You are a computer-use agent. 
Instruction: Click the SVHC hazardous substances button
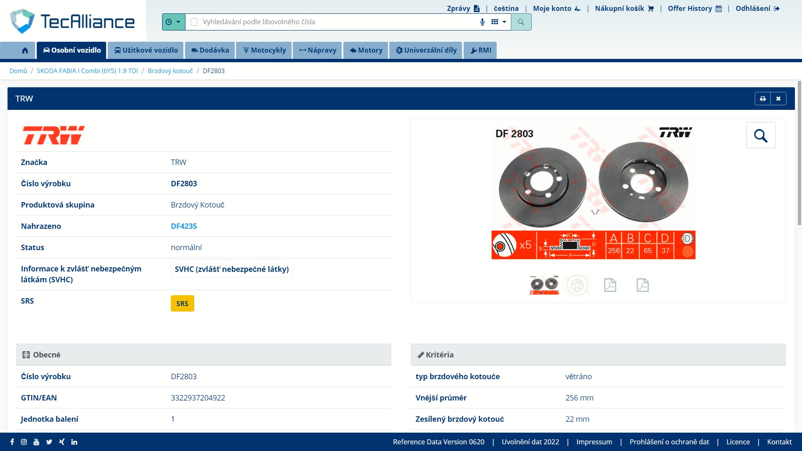(x=232, y=269)
